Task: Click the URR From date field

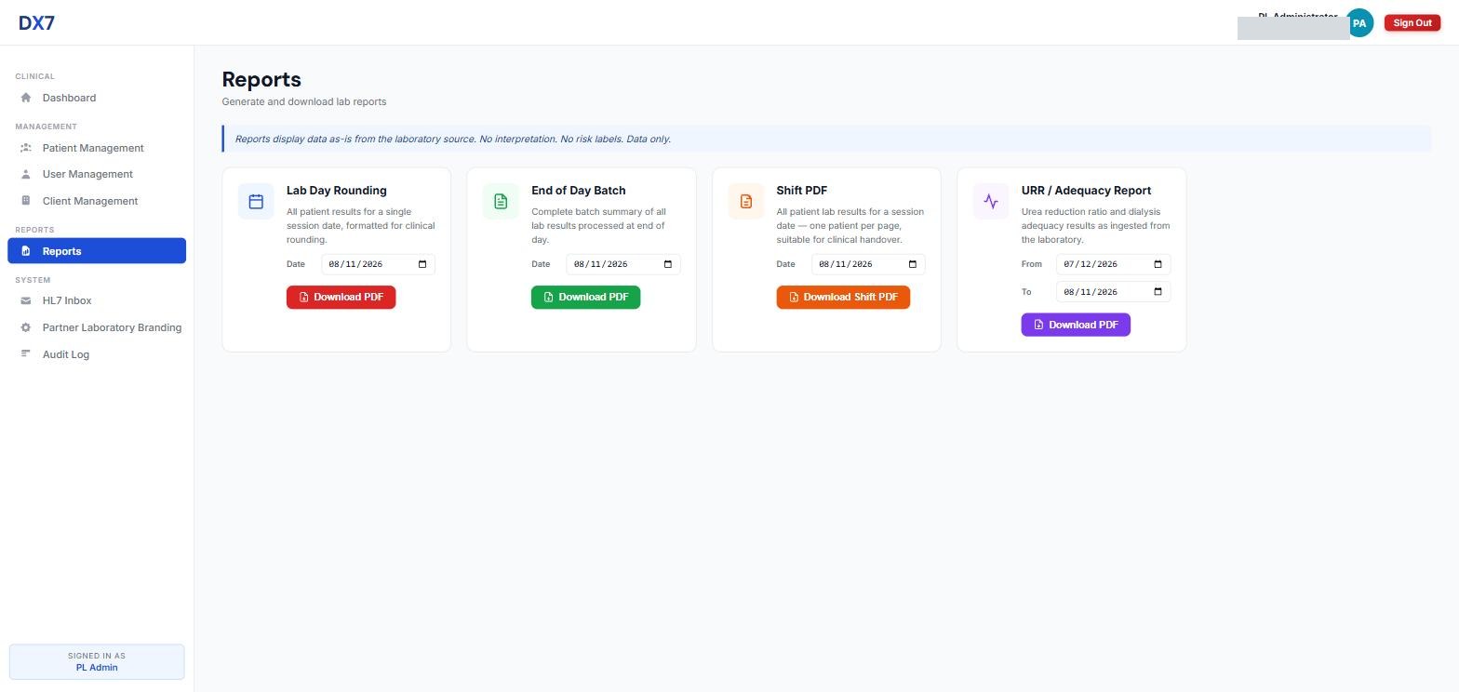Action: [1113, 264]
